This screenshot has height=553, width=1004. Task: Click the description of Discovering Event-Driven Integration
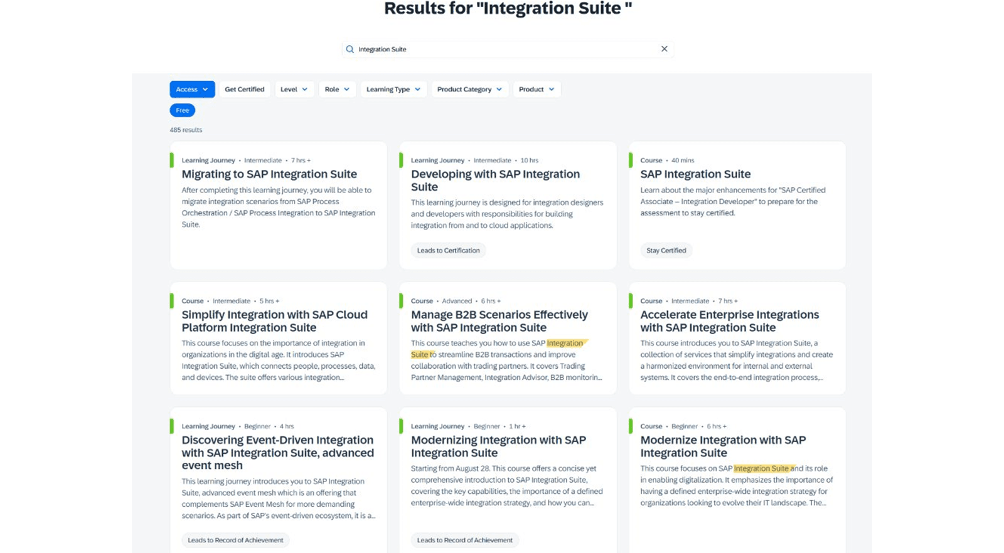(x=279, y=498)
